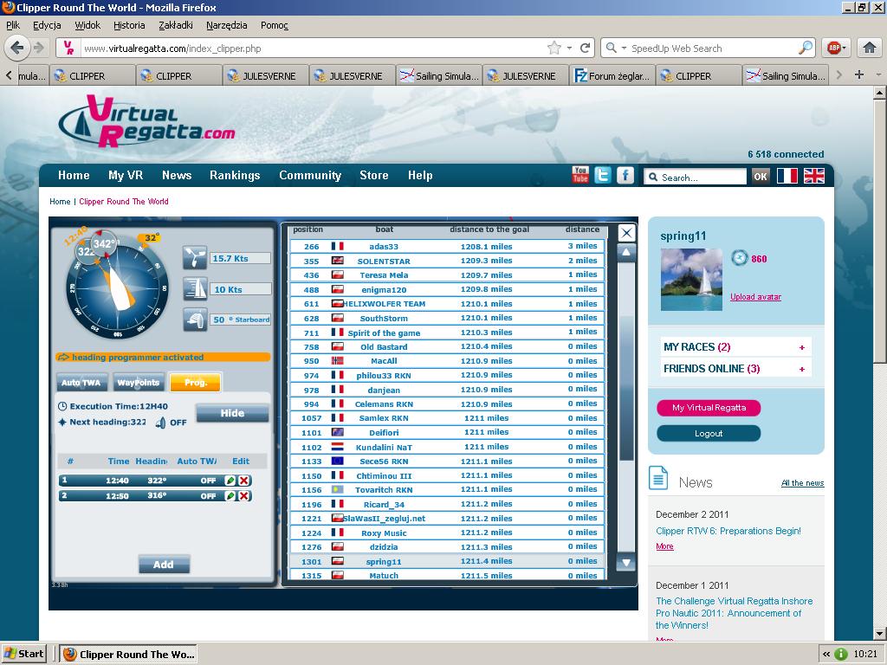Edit programmed heading 322° with the pencil icon

(230, 481)
